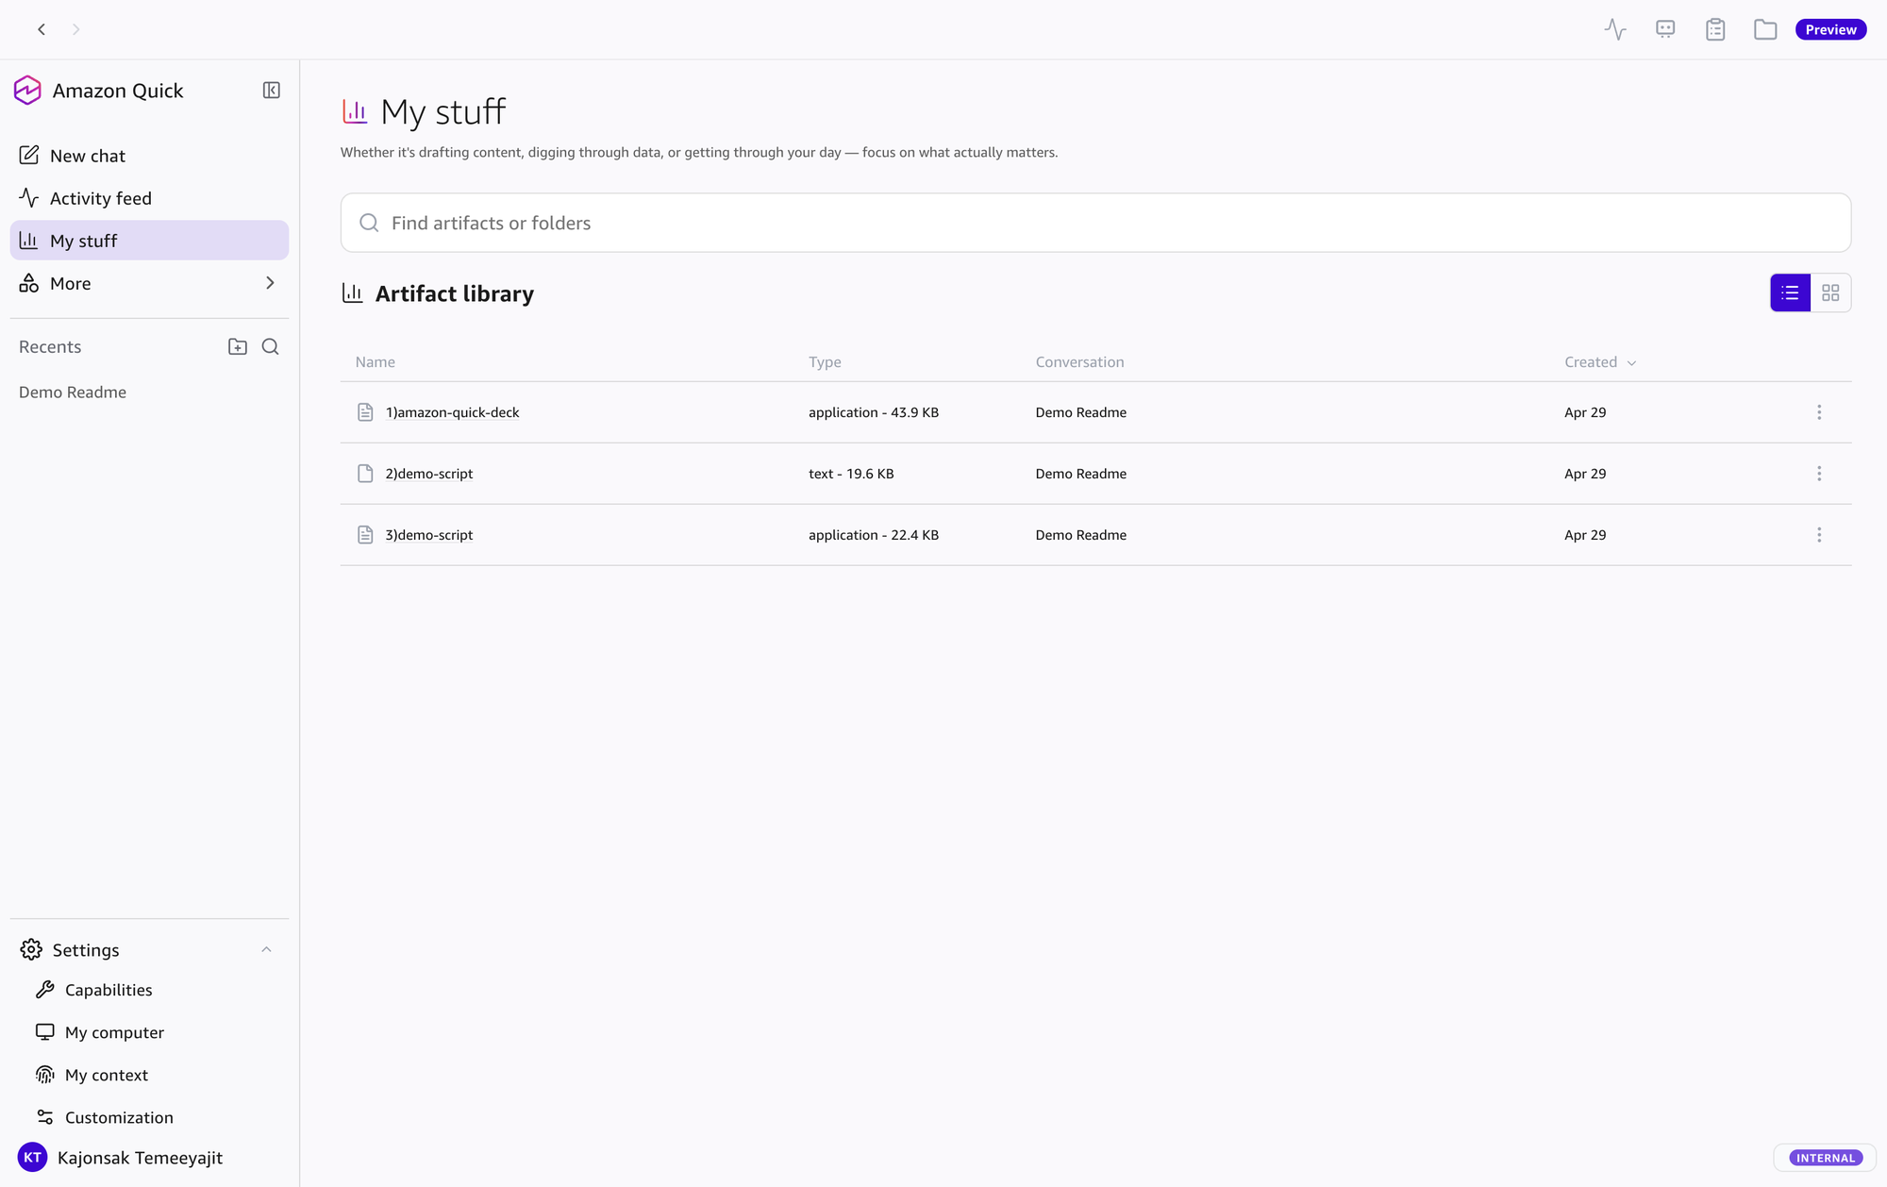Click file icon of 2)demo-script

click(x=365, y=474)
